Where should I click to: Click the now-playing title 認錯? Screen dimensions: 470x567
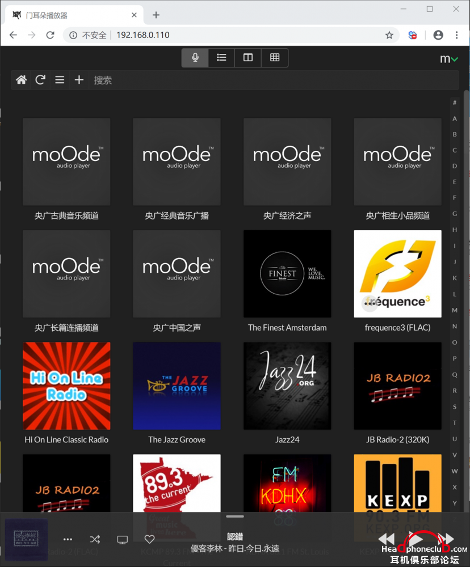[235, 536]
